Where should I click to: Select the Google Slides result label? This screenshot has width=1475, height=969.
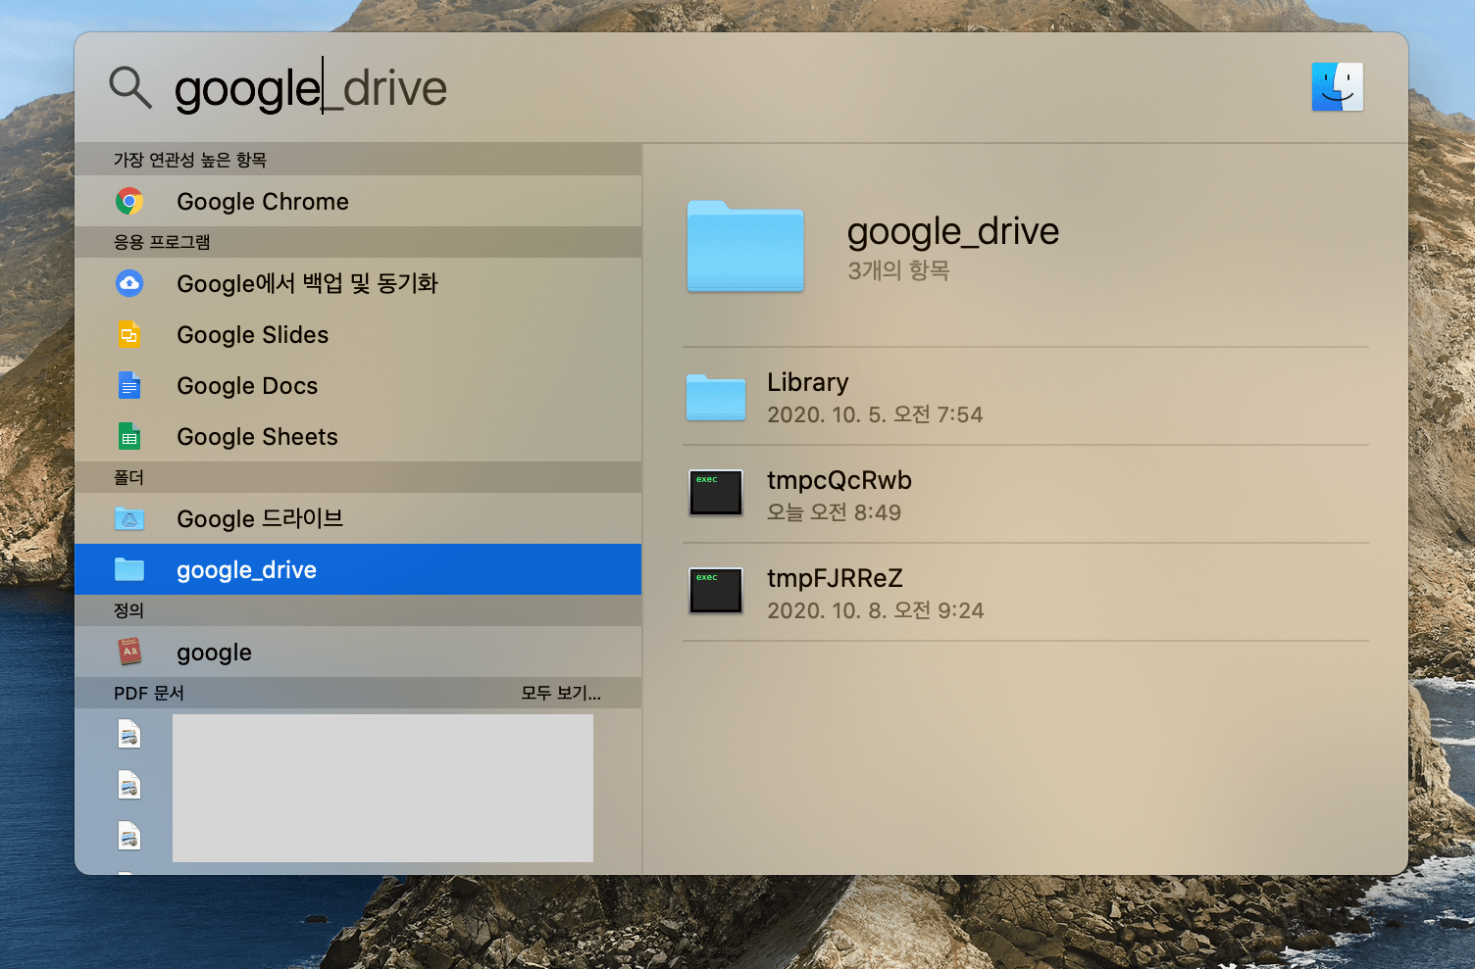click(253, 334)
